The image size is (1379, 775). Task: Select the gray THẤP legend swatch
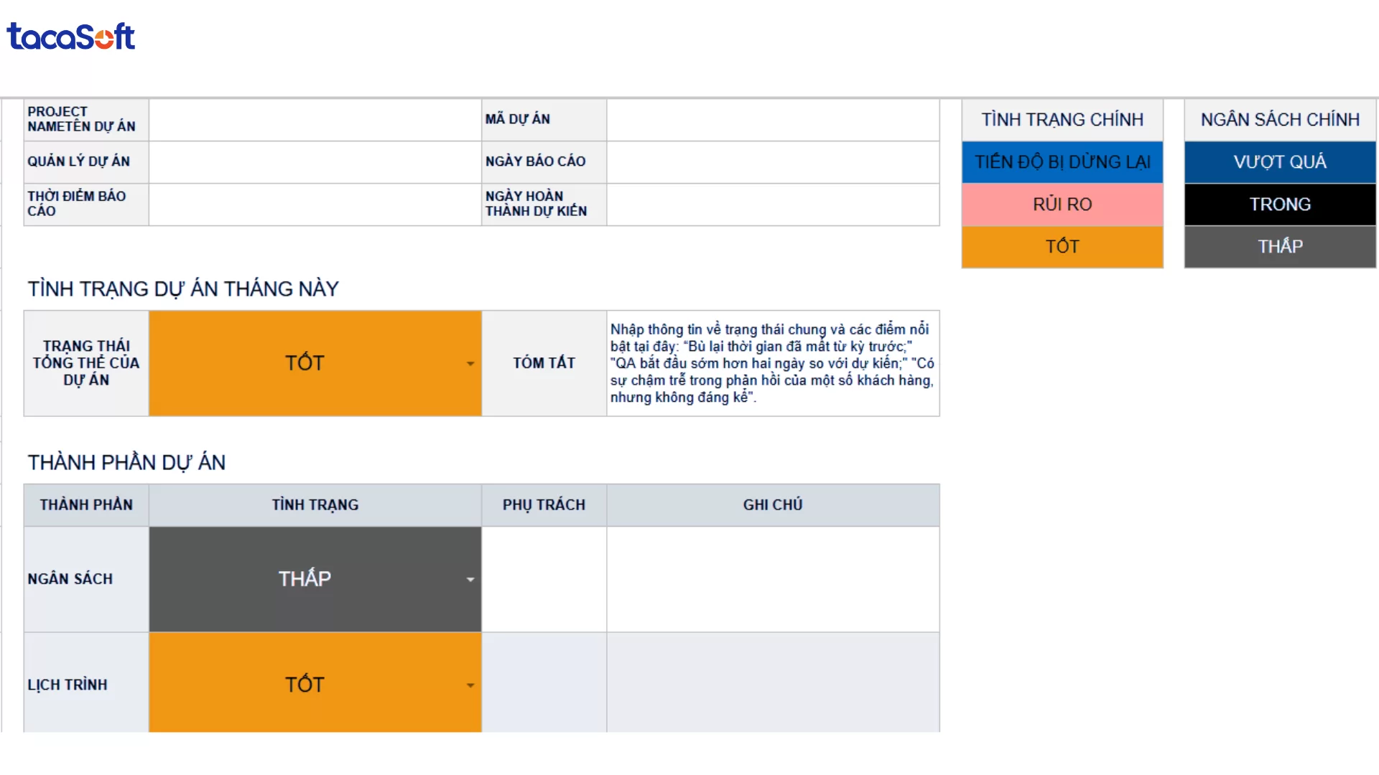pos(1279,247)
